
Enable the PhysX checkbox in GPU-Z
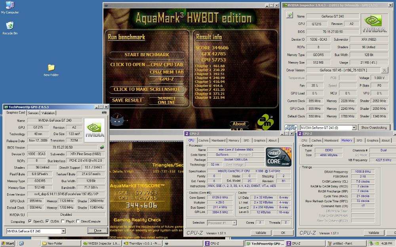click(x=63, y=221)
